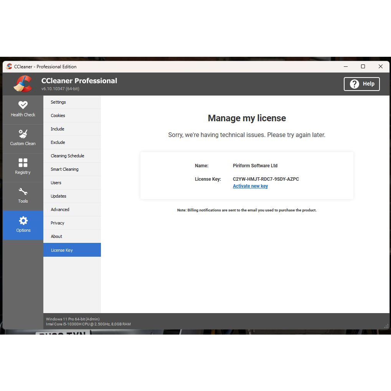Show the Updates settings
391x391 pixels.
tap(59, 196)
